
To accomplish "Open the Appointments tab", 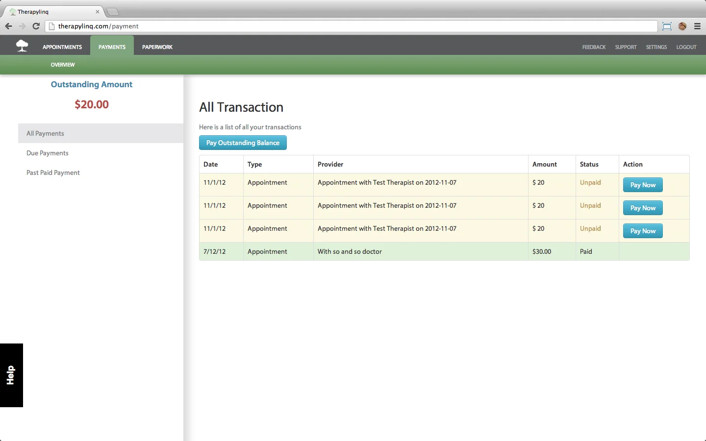I will [62, 47].
